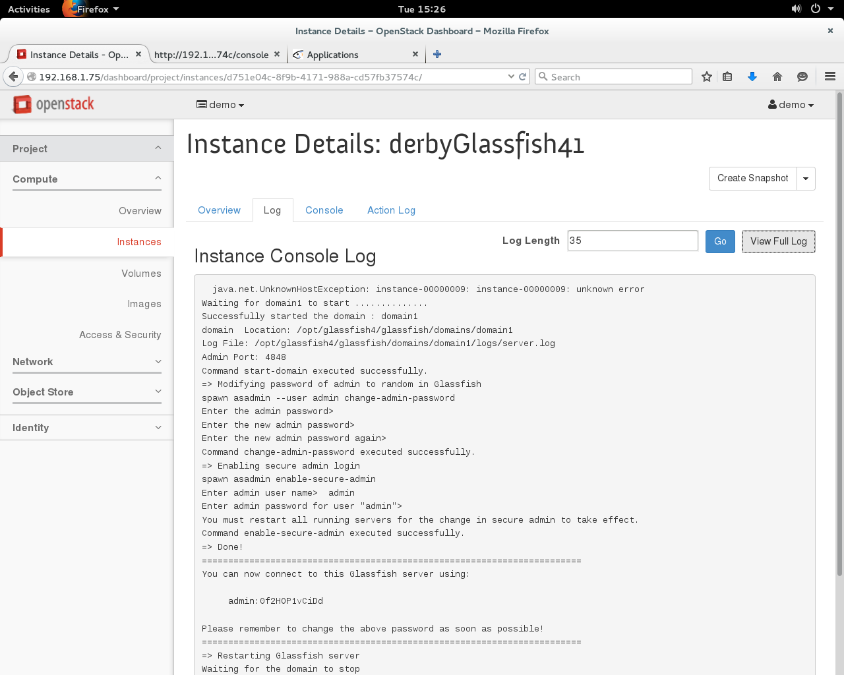Click the page vertical scrollbar
The width and height of the screenshot is (844, 675).
click(x=839, y=333)
